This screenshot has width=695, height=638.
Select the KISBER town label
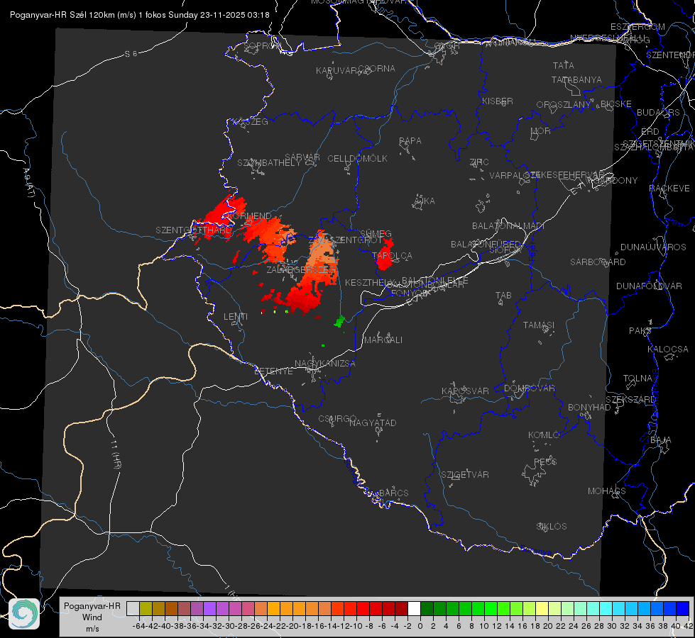pyautogui.click(x=498, y=101)
